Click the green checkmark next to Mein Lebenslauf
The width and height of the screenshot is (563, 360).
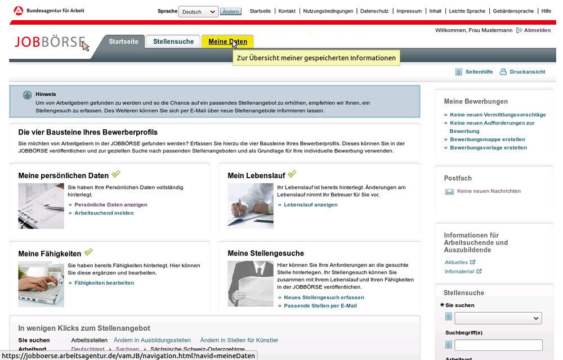(x=292, y=174)
